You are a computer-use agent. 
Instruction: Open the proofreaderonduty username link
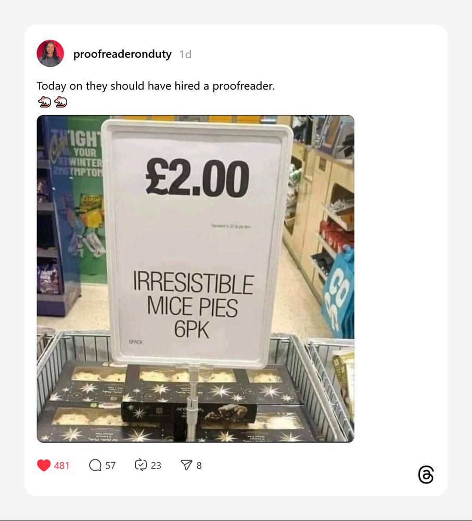tap(122, 54)
